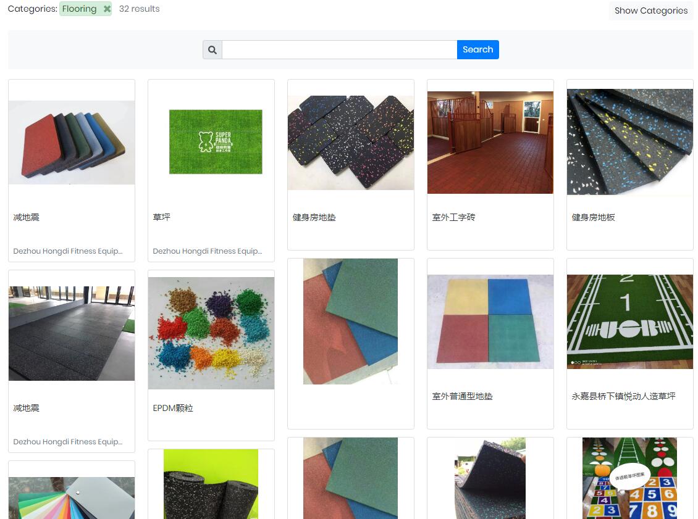Viewport: 698px width, 519px height.
Task: Click the Show Categories button
Action: pos(651,10)
